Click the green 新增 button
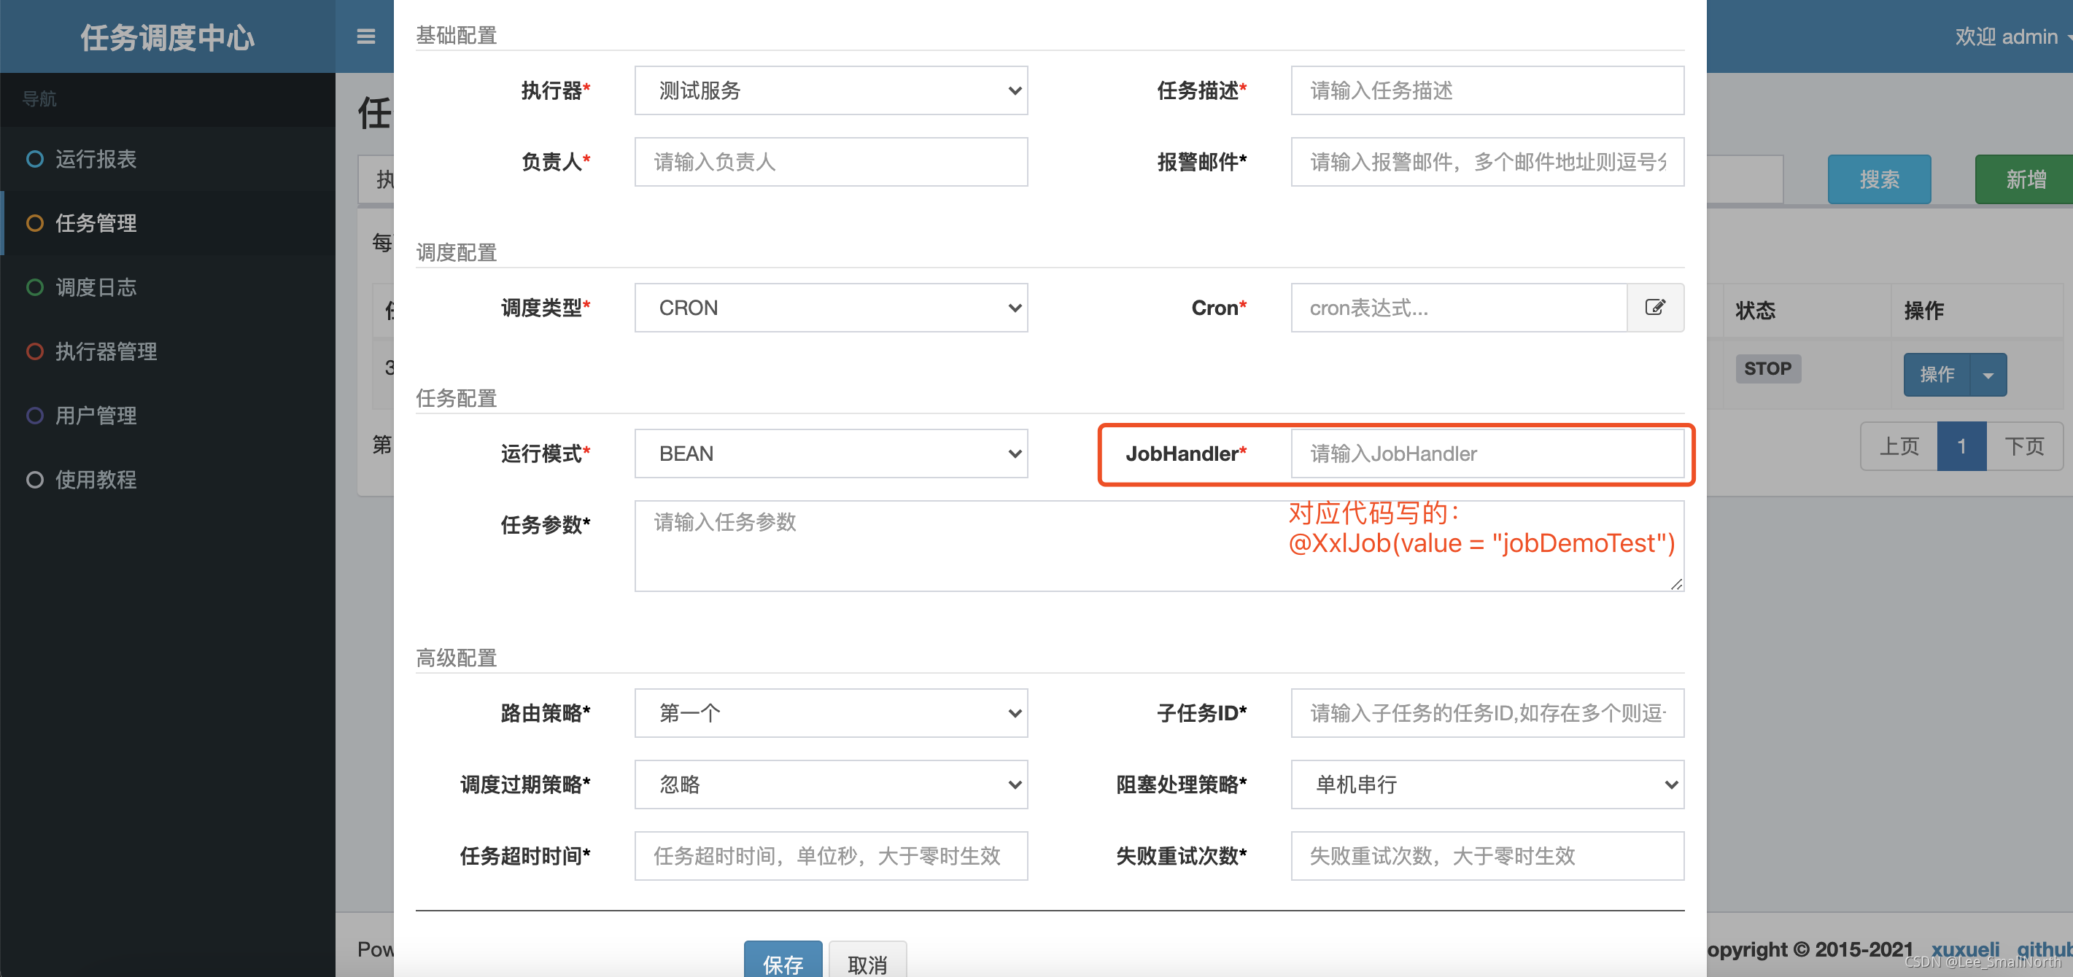Screen dimensions: 2073x977 point(2024,179)
